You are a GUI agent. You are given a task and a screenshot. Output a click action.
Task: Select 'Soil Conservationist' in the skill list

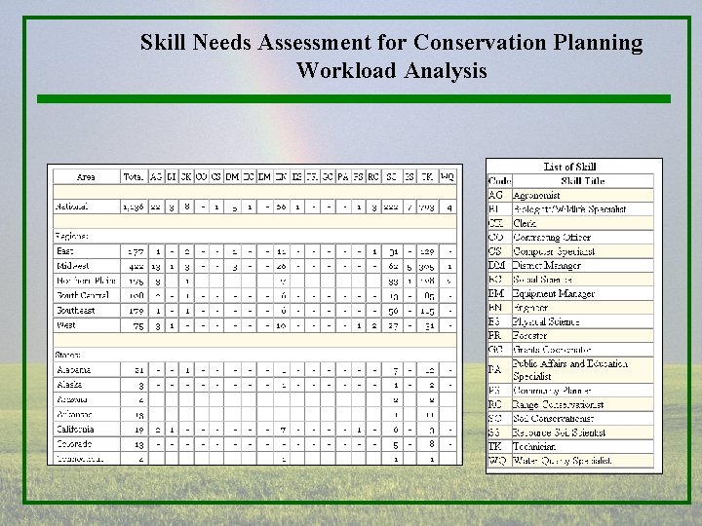coord(554,419)
